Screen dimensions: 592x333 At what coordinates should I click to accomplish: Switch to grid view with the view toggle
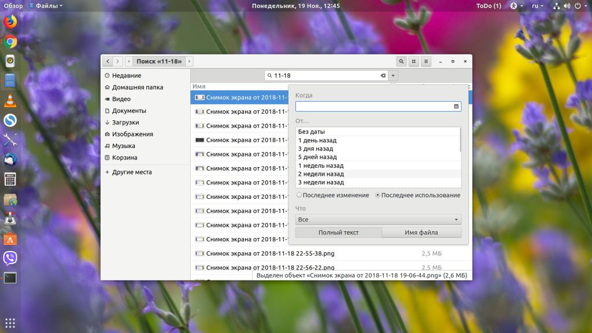pos(414,61)
